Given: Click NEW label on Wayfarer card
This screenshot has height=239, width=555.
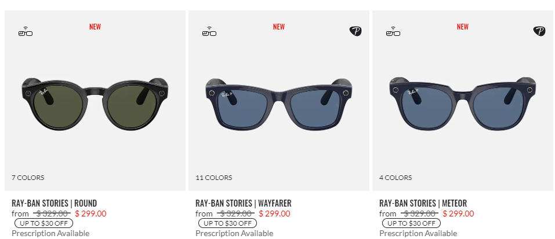Looking at the screenshot, I should pos(278,27).
